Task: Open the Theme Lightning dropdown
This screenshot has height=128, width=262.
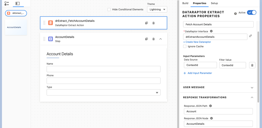Action: (x=157, y=9)
